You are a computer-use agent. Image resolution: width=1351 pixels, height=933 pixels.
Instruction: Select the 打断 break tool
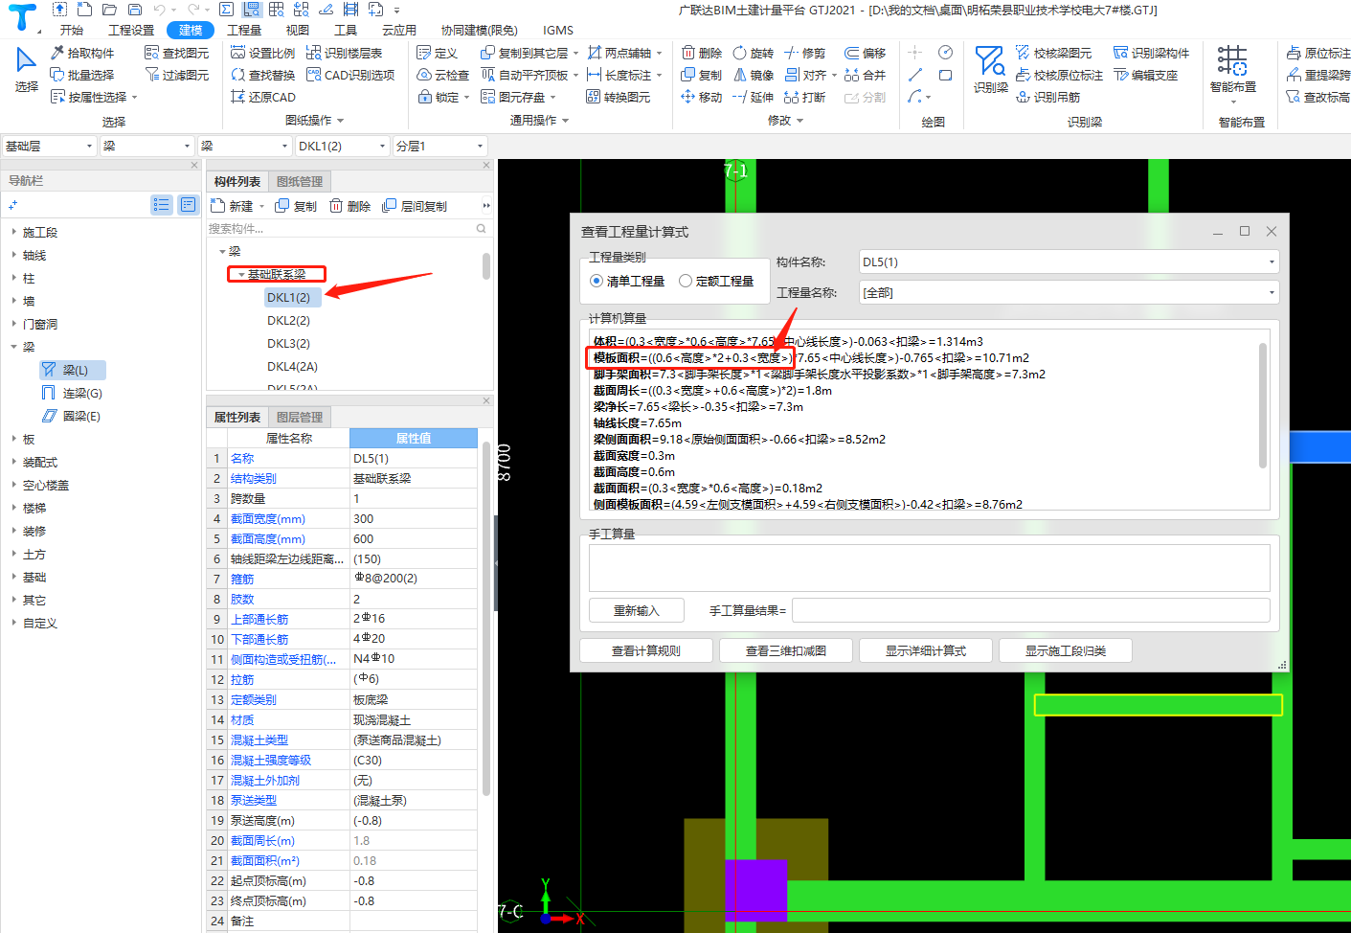pyautogui.click(x=804, y=97)
